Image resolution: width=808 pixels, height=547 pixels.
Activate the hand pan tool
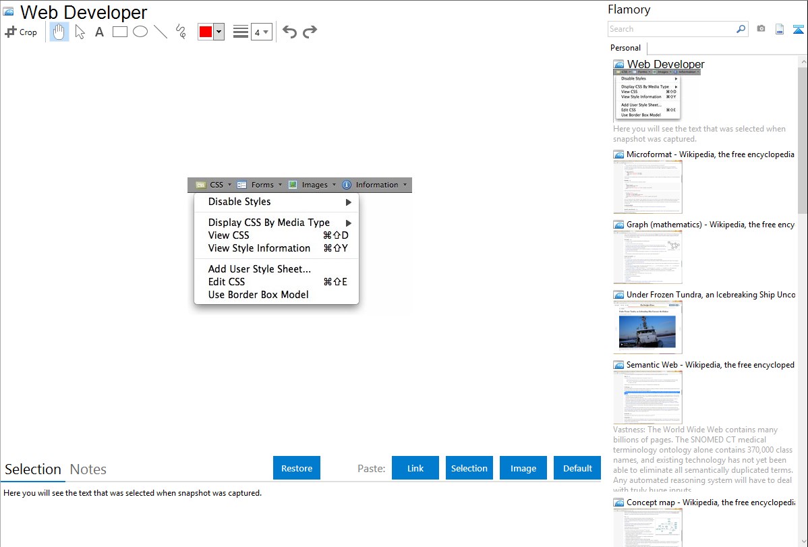point(59,32)
